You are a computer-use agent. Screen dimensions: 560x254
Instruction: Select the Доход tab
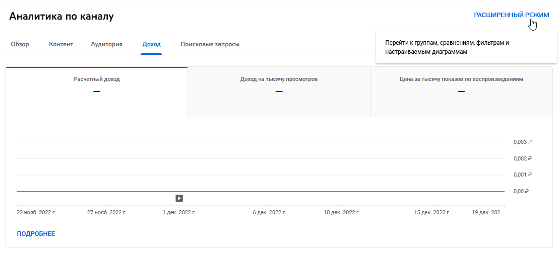(x=151, y=45)
